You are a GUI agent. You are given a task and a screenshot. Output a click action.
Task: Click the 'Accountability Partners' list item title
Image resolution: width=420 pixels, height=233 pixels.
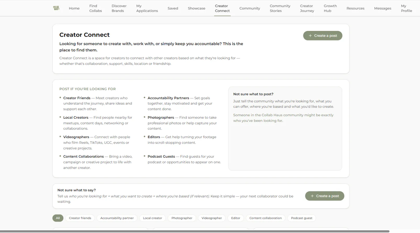coord(168,98)
